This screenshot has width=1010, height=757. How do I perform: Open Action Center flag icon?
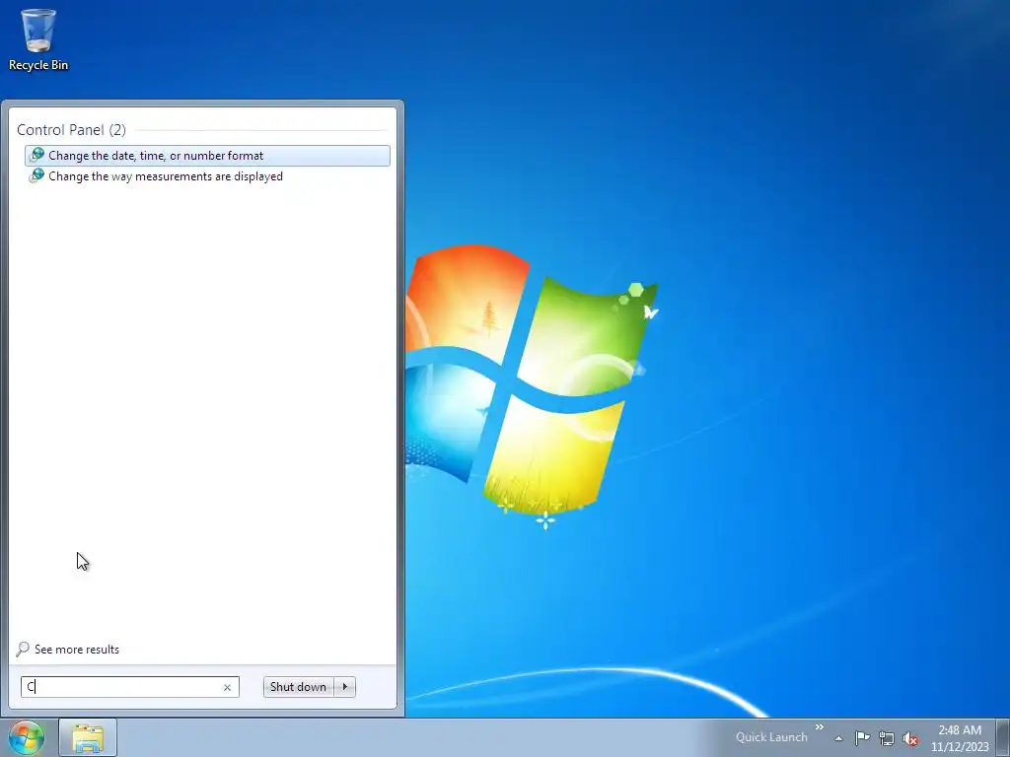tap(862, 737)
